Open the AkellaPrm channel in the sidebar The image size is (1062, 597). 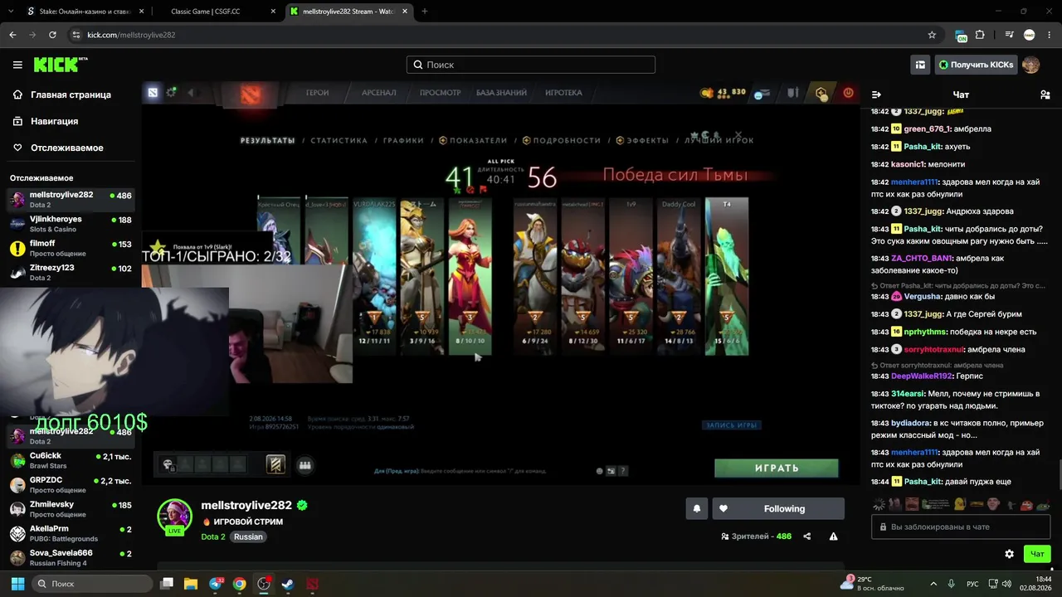click(71, 532)
